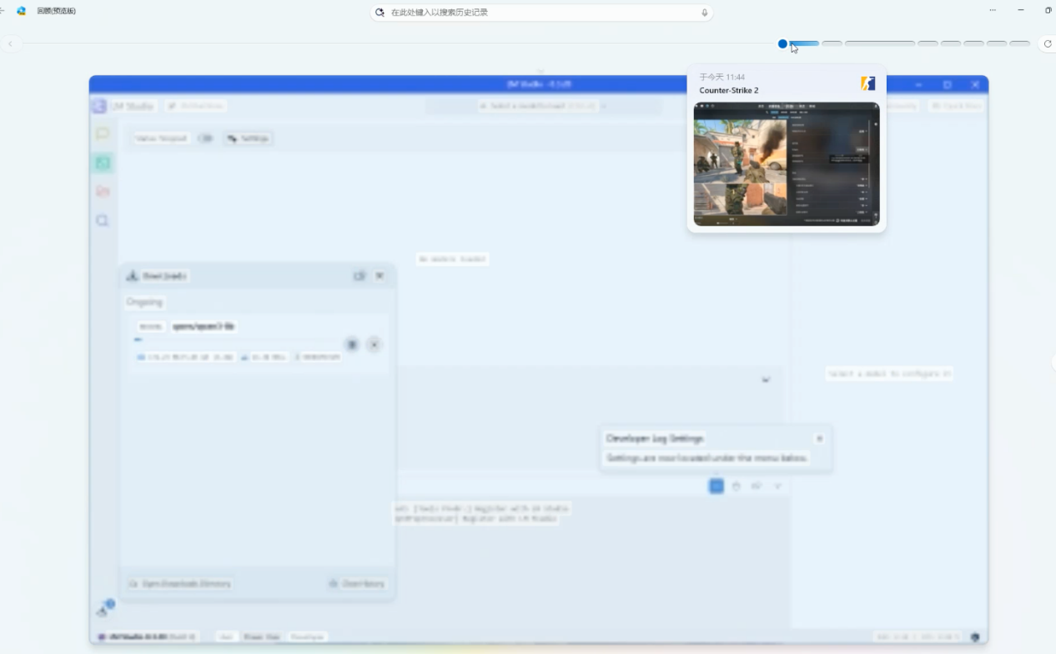Select the highlighted blue timeline segment

point(804,43)
